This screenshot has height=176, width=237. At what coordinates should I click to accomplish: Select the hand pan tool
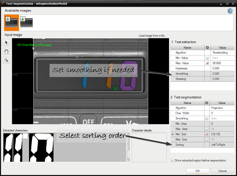pyautogui.click(x=7, y=51)
